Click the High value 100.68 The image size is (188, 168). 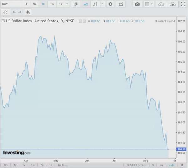coord(110,21)
